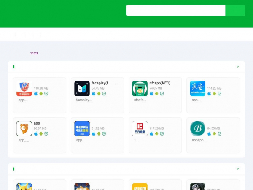Viewport: 253px width, 190px height.
Task: Open the orange bear app icon
Action: [x=24, y=129]
